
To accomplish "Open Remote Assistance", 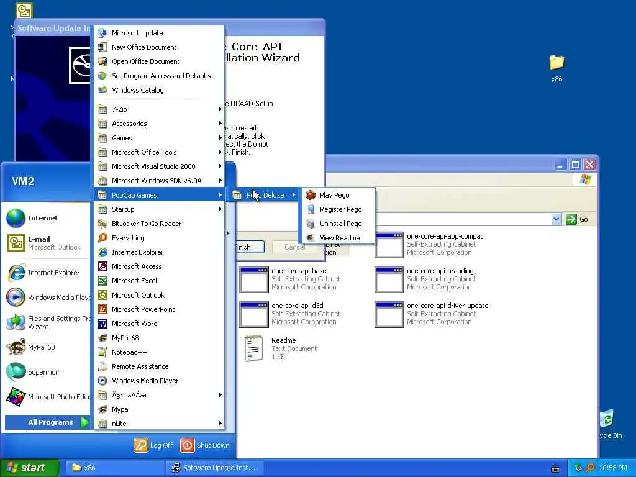I will [159, 366].
